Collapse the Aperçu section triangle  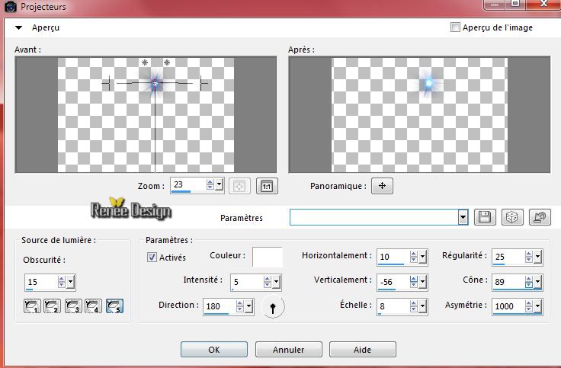[18, 27]
